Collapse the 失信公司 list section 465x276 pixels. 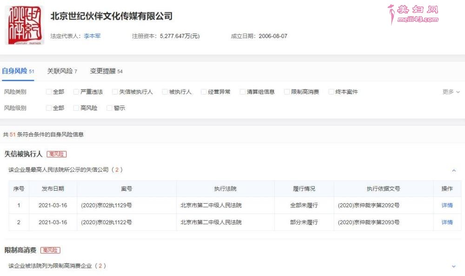coord(454,170)
